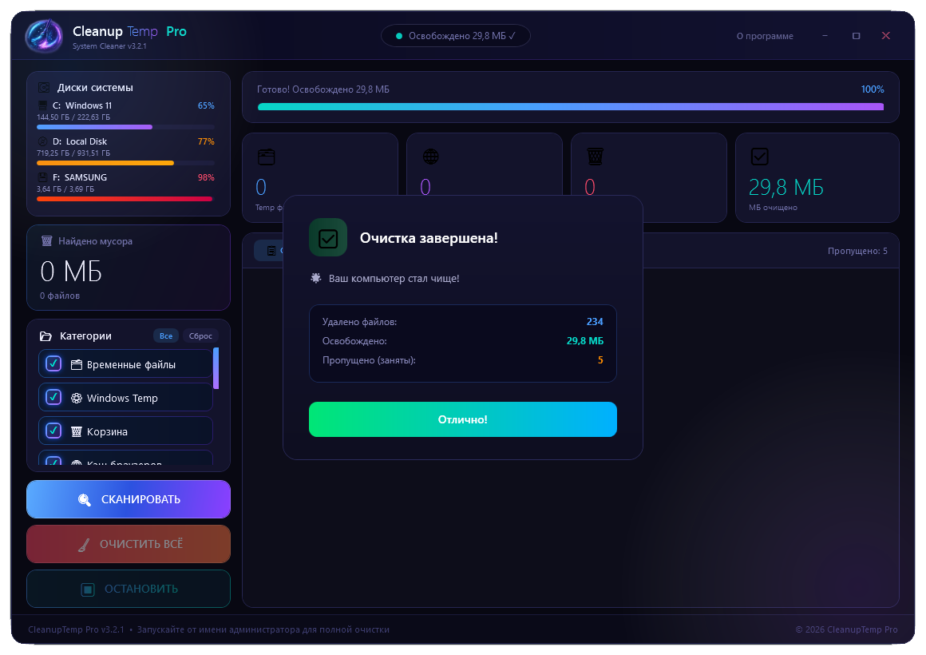Viewport: 926px width, 655px height.
Task: Click the 65% usage for C: drive
Action: pyautogui.click(x=206, y=105)
